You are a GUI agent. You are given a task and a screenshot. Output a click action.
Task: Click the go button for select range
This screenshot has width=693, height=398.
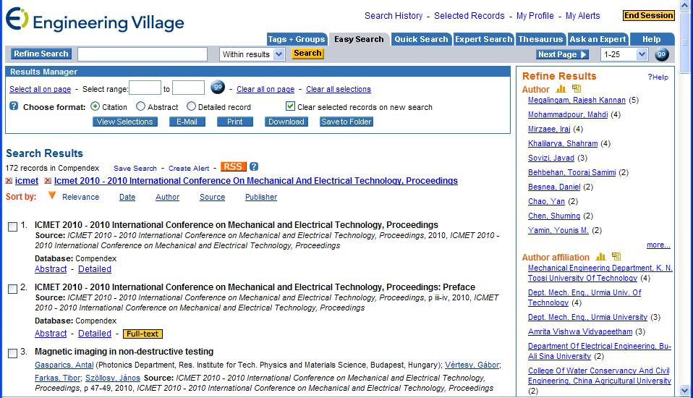pyautogui.click(x=218, y=87)
